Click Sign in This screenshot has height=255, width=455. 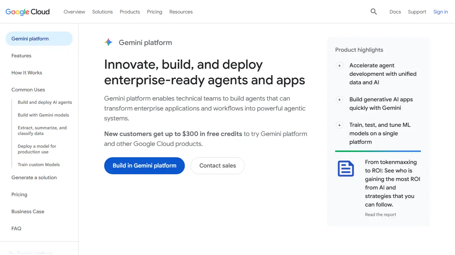pyautogui.click(x=440, y=12)
